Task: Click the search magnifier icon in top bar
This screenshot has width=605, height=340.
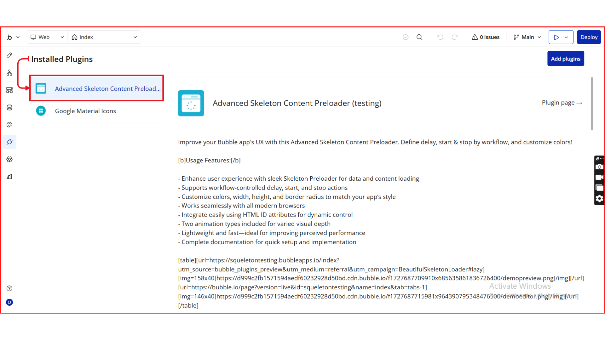Action: [x=419, y=37]
